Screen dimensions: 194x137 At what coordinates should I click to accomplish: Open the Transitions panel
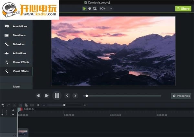point(16,35)
